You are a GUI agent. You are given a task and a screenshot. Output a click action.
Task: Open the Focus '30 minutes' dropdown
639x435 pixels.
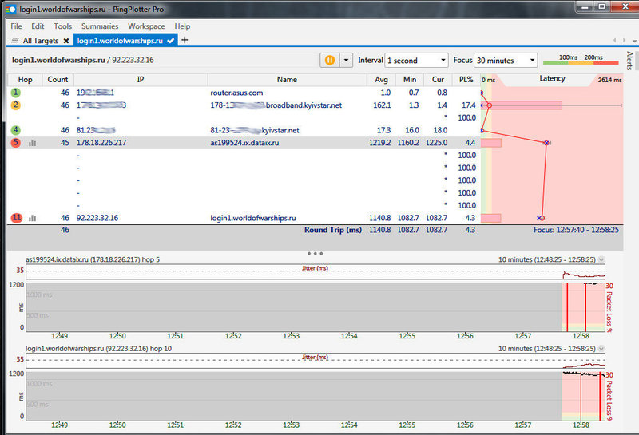(x=506, y=61)
